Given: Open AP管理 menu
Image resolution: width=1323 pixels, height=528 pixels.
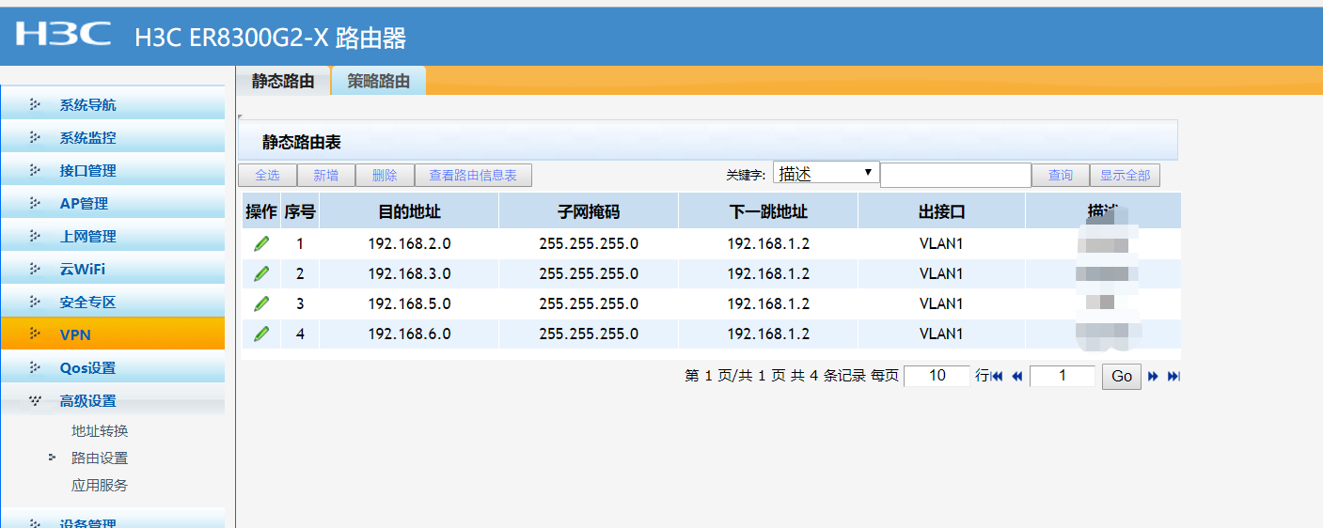Looking at the screenshot, I should tap(113, 204).
